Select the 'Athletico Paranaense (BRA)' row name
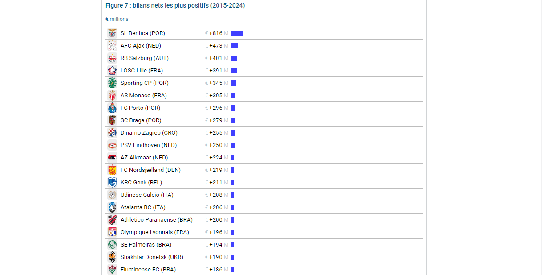The image size is (542, 275). pos(157,220)
